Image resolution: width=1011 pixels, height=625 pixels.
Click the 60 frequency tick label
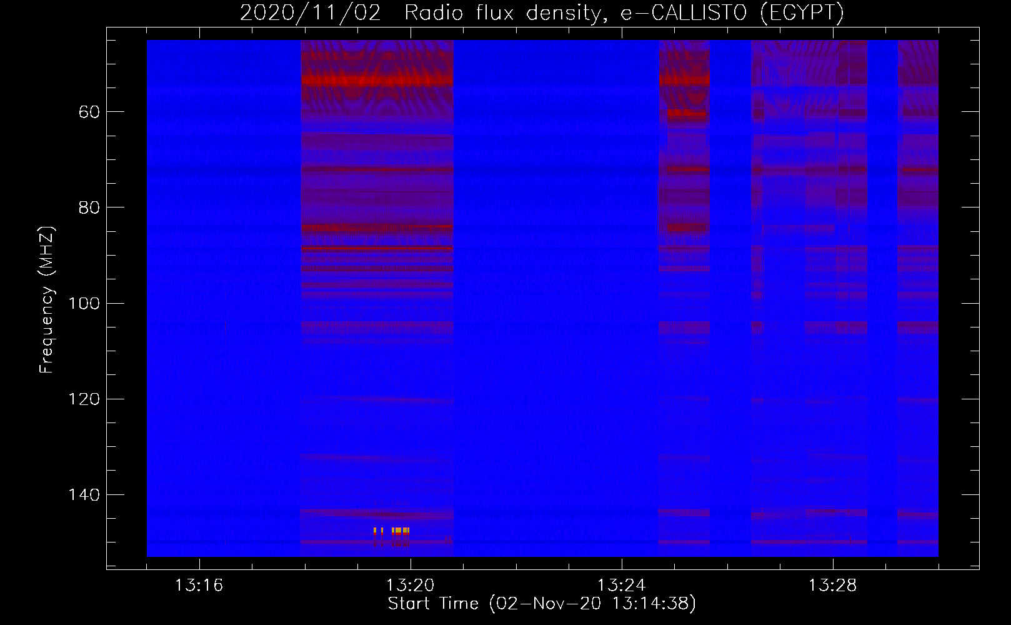point(89,112)
